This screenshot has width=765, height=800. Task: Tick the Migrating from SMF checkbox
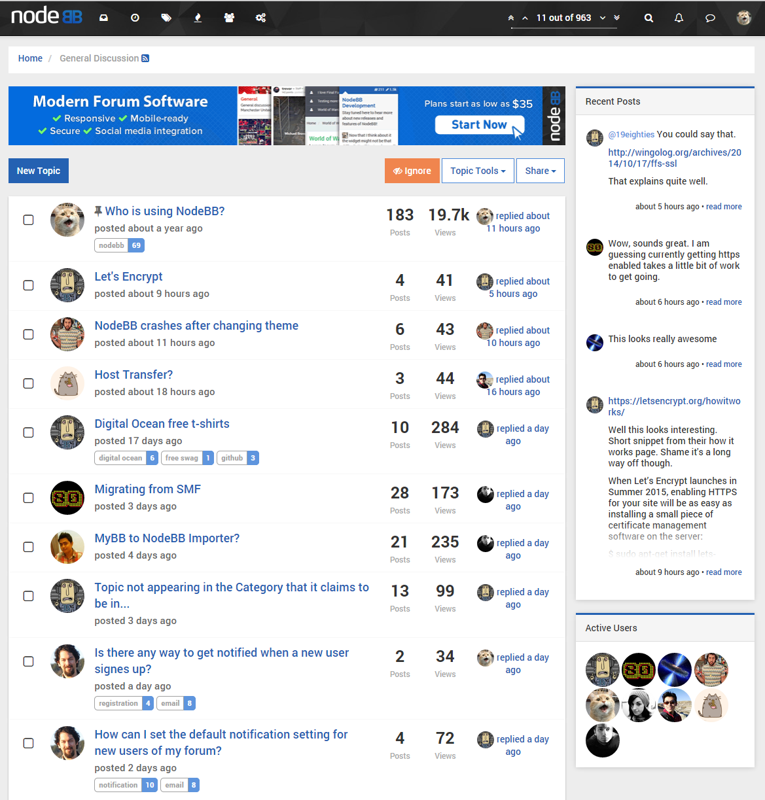pos(29,498)
